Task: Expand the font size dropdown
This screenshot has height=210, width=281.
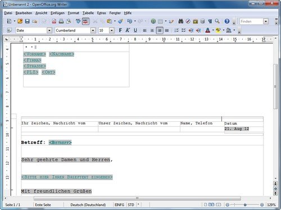Action: click(112, 30)
